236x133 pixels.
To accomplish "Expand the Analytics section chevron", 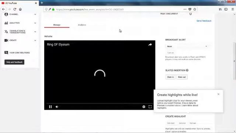I will [35, 23].
